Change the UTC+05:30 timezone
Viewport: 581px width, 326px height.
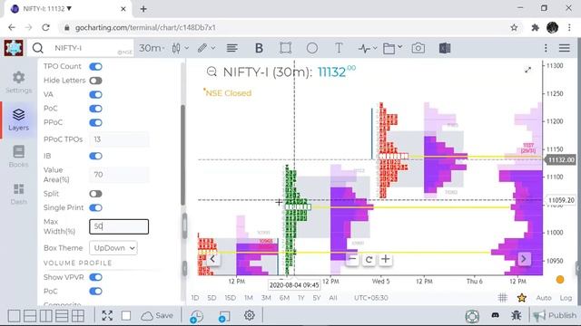(371, 298)
